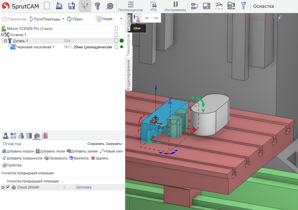Click the Оснастка mode title in toolbar

(x=263, y=6)
